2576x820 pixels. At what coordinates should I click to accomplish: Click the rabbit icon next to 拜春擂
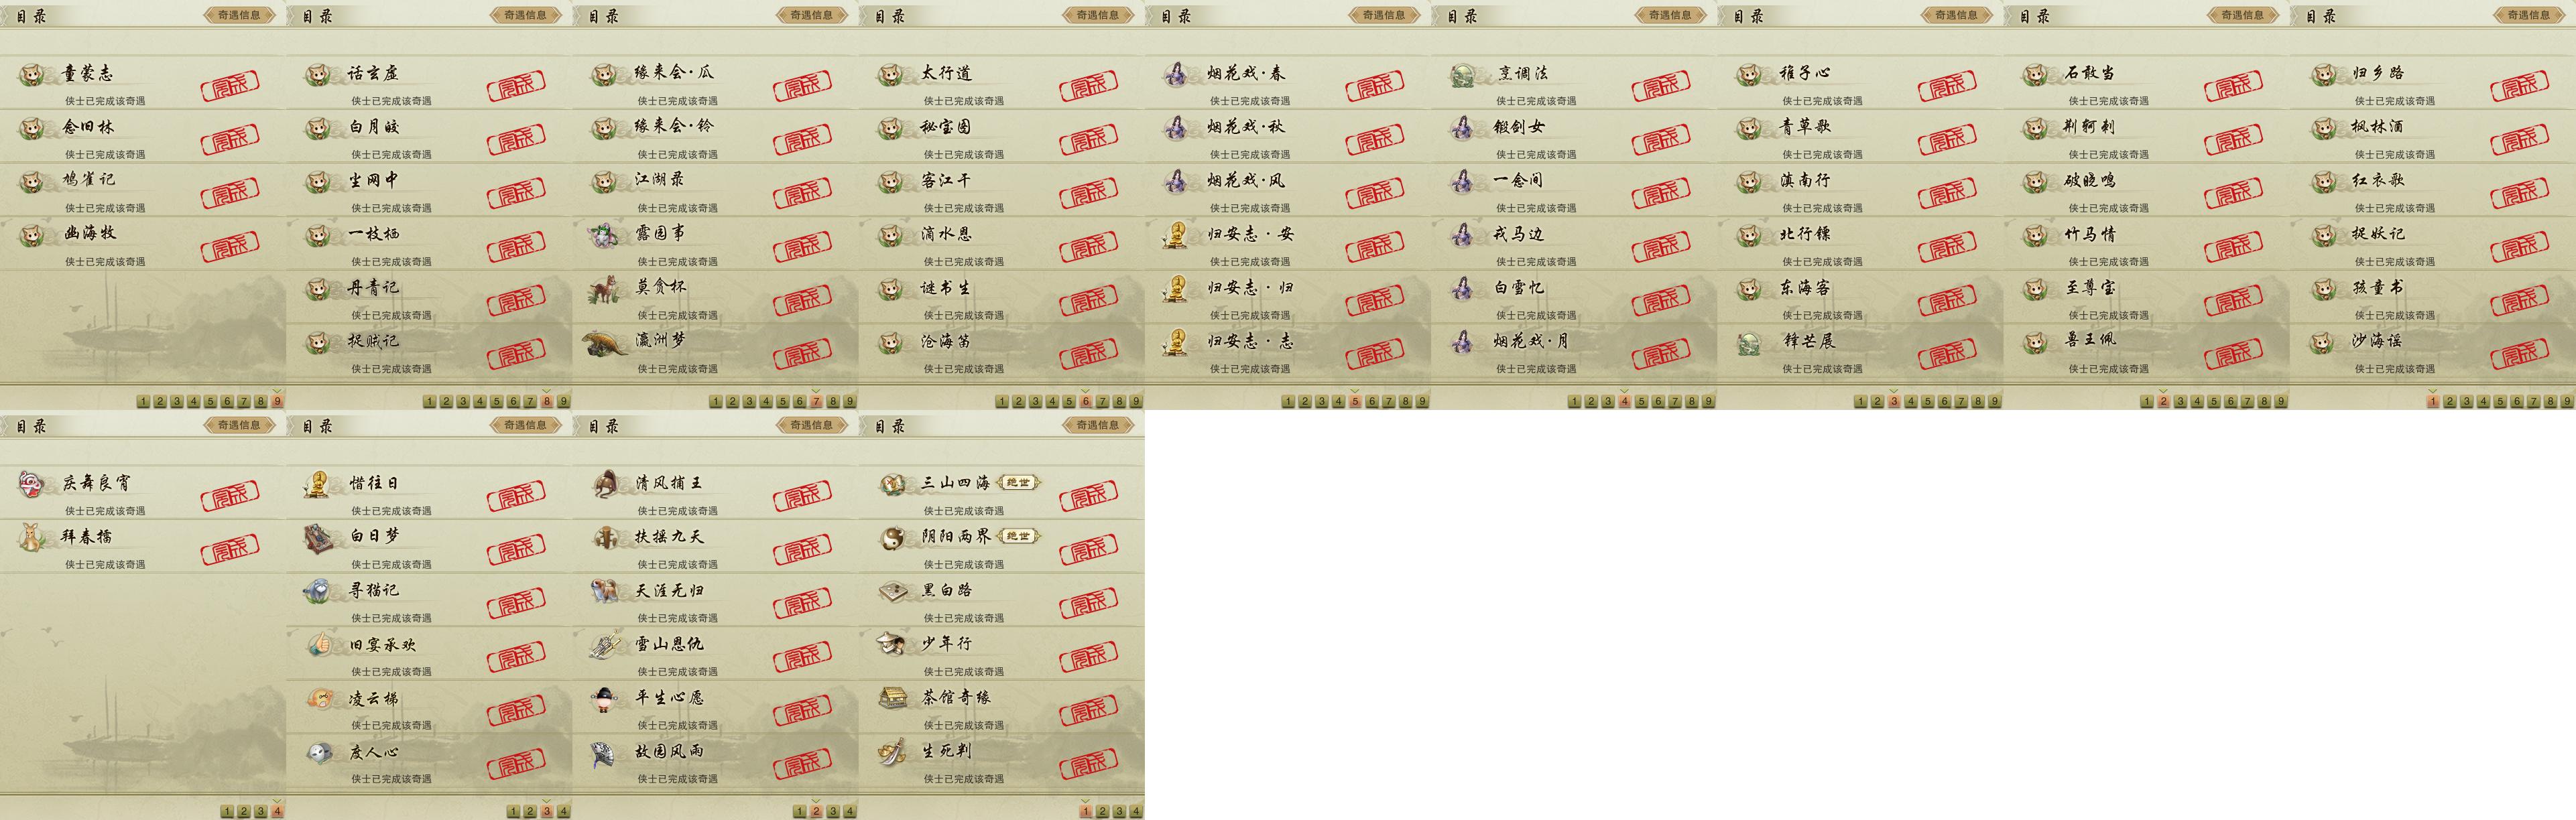(33, 538)
